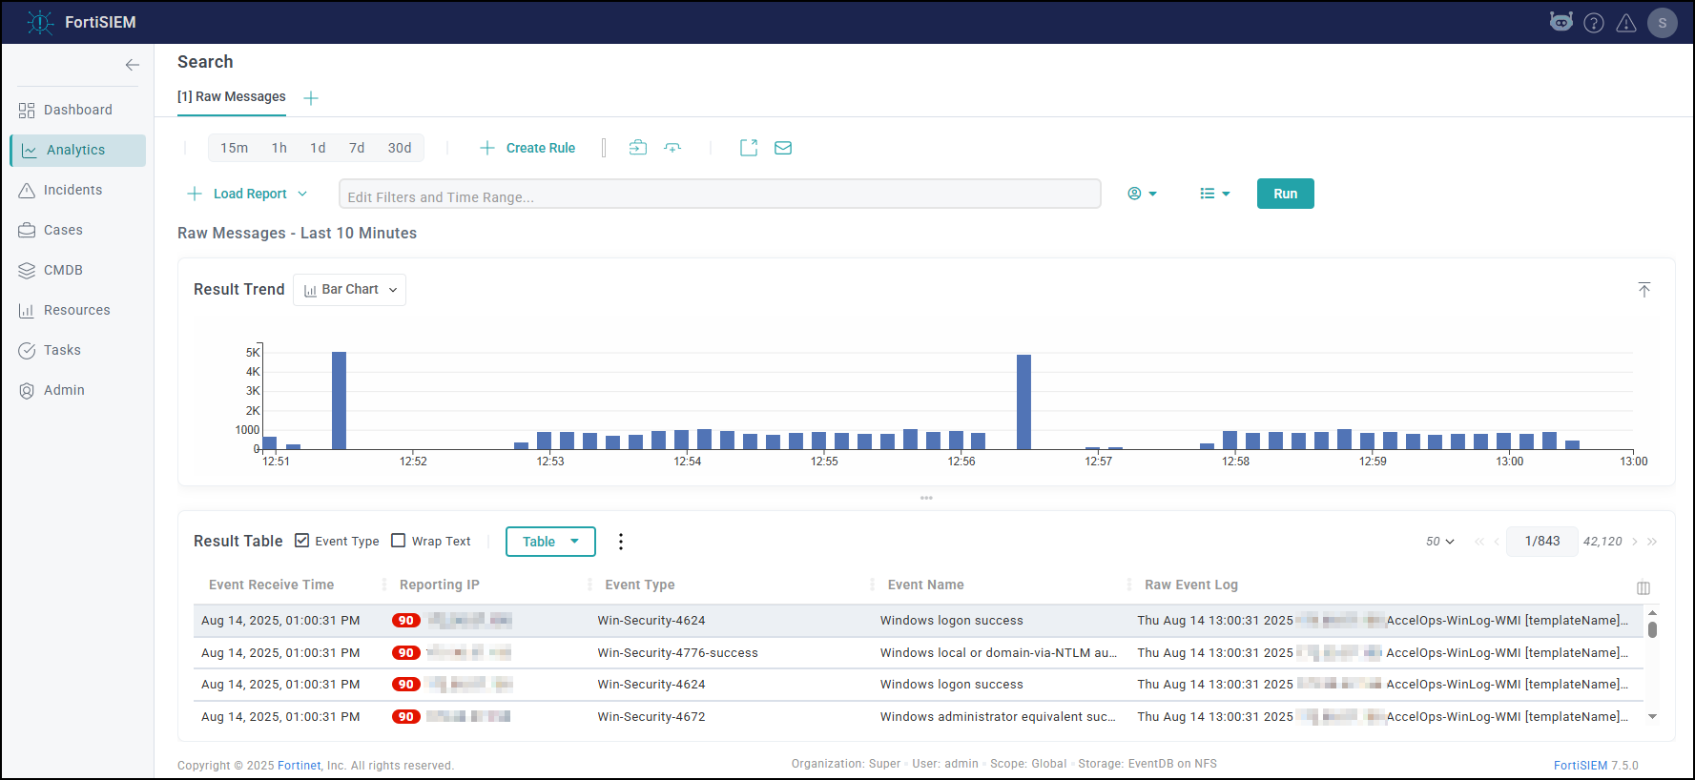Collapse the Result Trend panel arrow icon
This screenshot has width=1695, height=780.
[1643, 290]
